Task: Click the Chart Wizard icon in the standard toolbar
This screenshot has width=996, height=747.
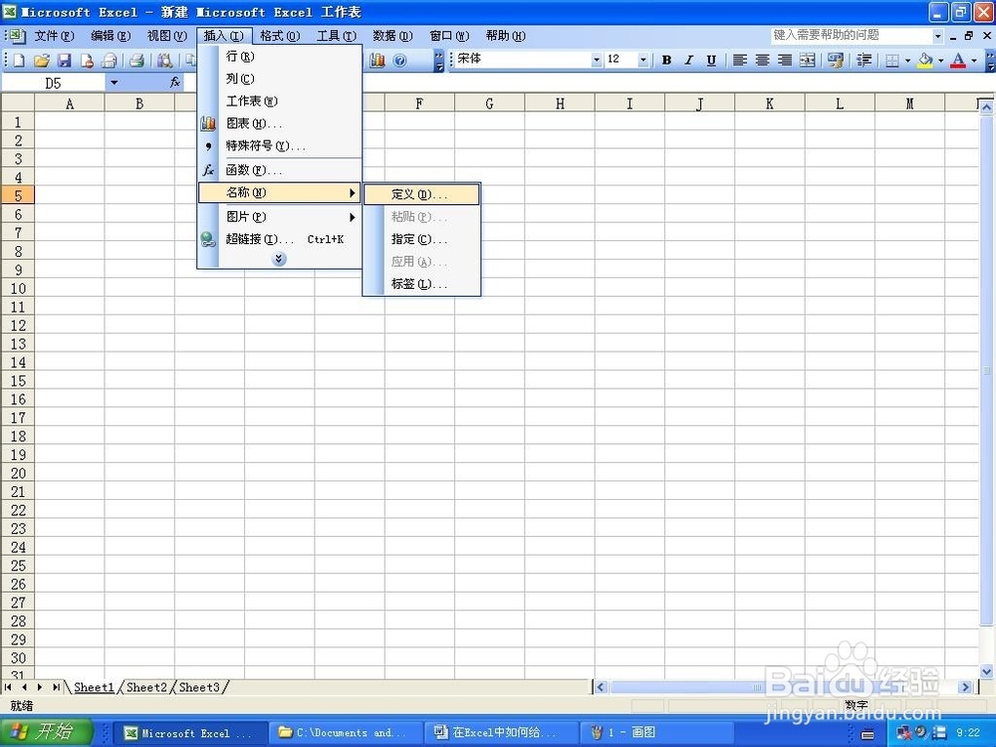Action: (377, 61)
